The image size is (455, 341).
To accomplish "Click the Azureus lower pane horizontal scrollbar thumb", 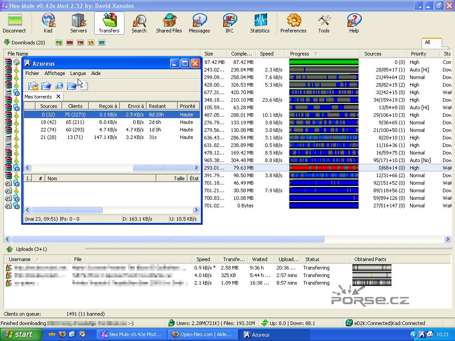I will click(x=67, y=210).
